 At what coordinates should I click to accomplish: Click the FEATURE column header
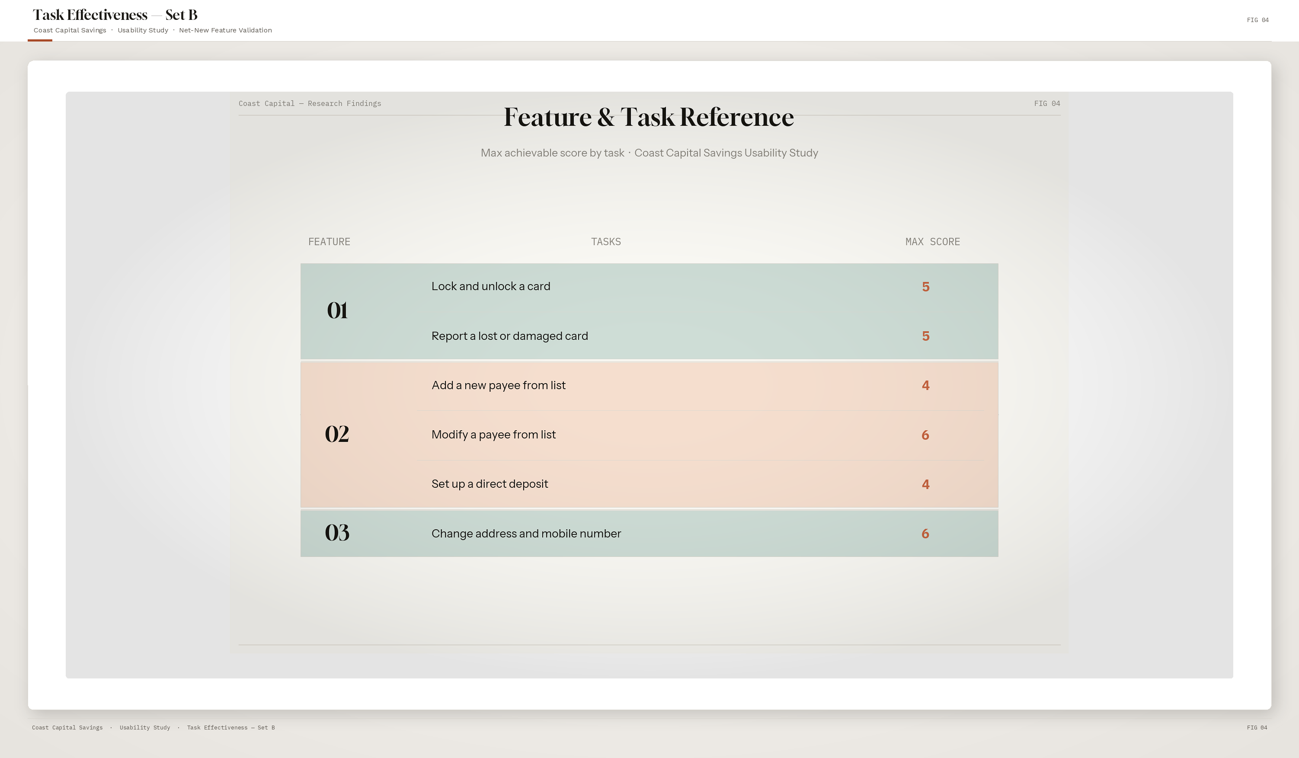[x=330, y=241]
